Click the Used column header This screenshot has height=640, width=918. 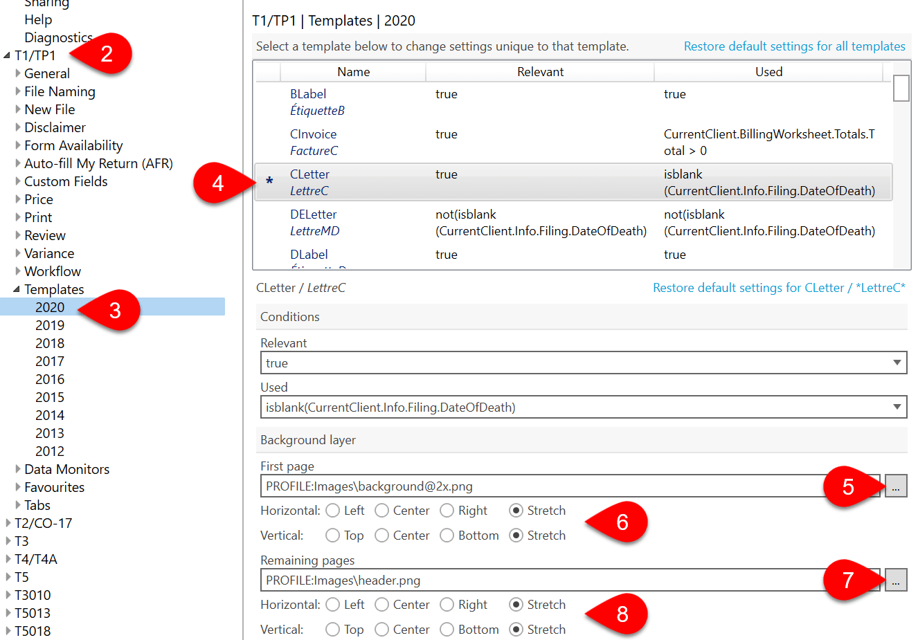click(x=768, y=72)
